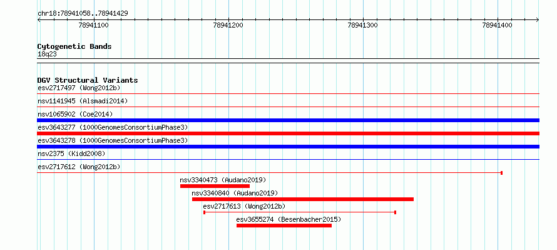Click the esv2717612 (Wong2012b) variant label
The width and height of the screenshot is (557, 250).
(79, 167)
